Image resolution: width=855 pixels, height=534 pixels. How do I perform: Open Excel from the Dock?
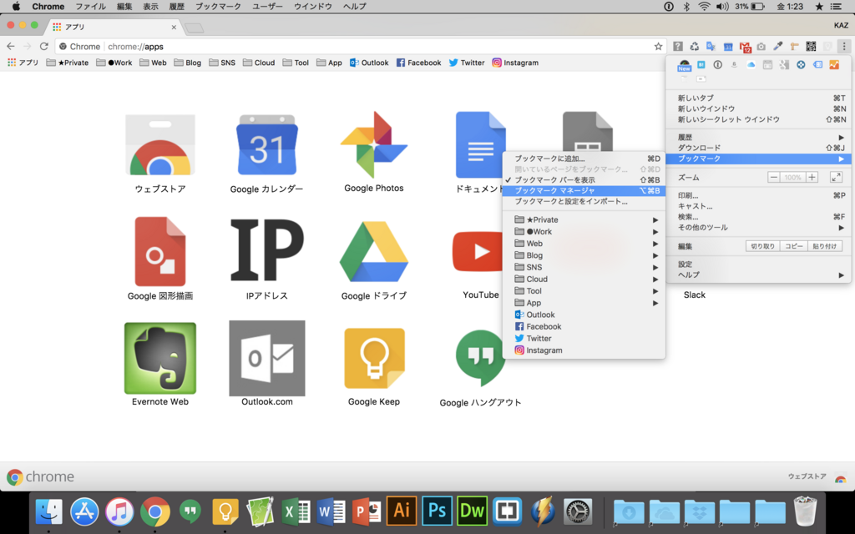coord(296,511)
